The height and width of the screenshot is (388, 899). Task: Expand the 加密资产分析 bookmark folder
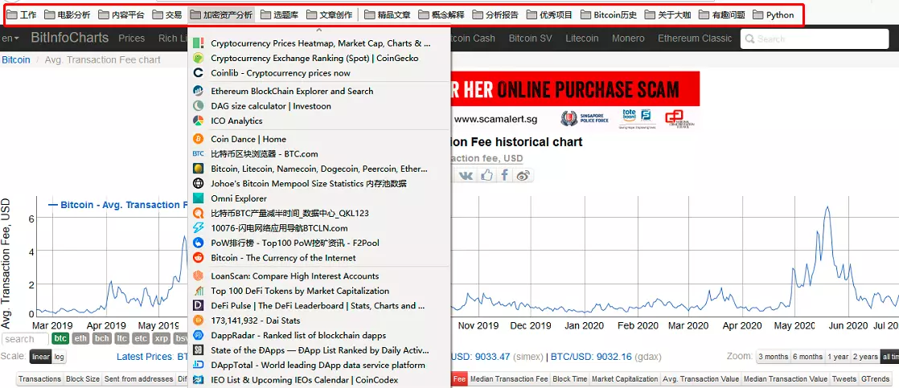point(221,14)
